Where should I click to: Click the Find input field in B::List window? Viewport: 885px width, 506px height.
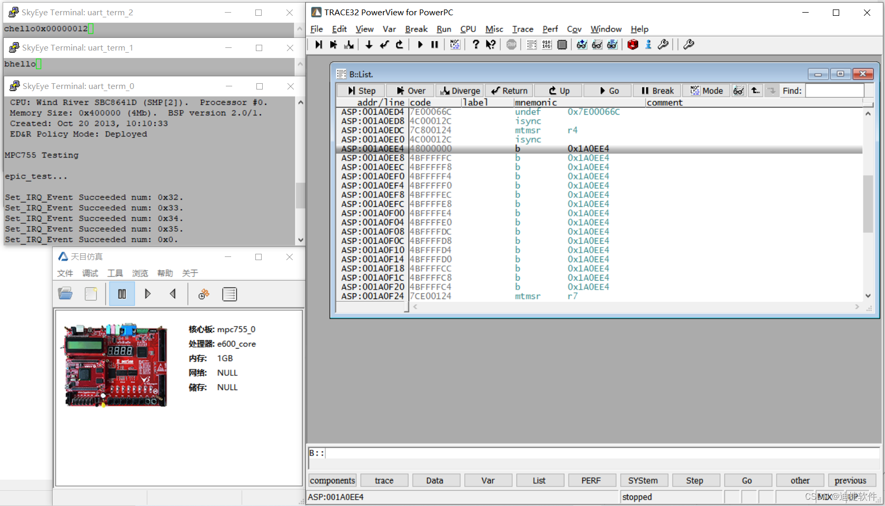click(834, 90)
